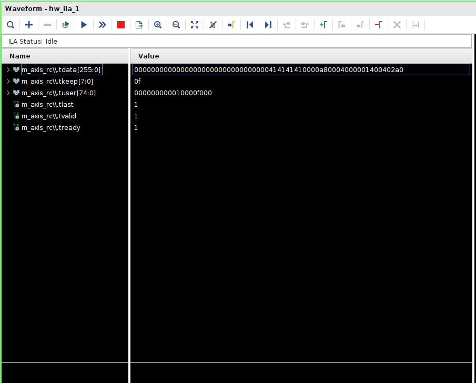This screenshot has height=383, width=476.
Task: Run trigger immediate with double-arrow icon
Action: [102, 25]
